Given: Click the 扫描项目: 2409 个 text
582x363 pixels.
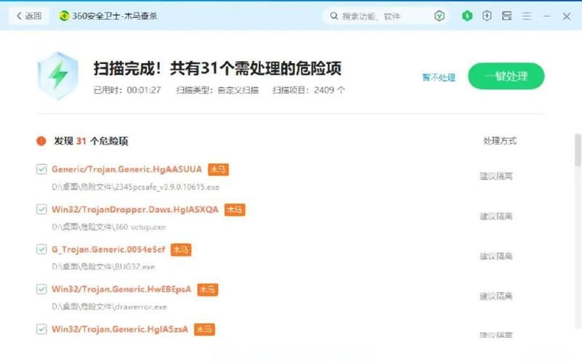Looking at the screenshot, I should [309, 90].
